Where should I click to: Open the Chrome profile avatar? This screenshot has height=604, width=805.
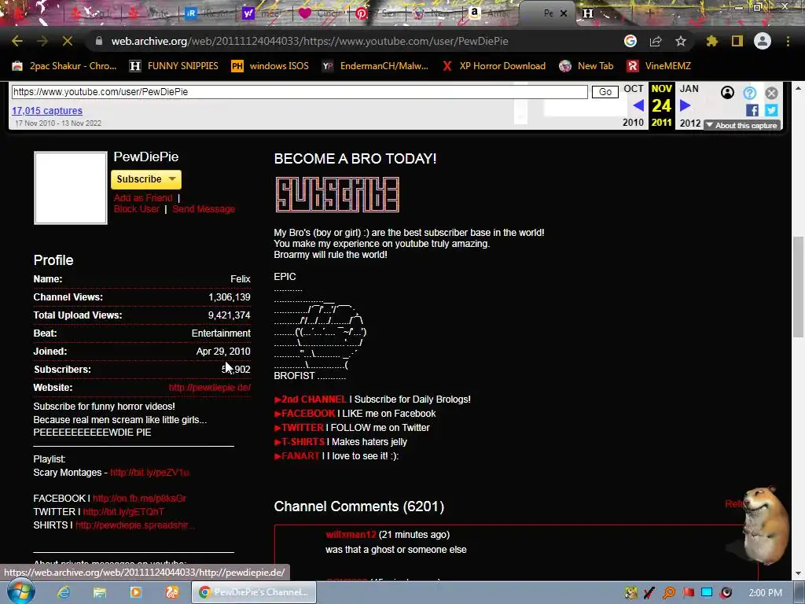763,41
